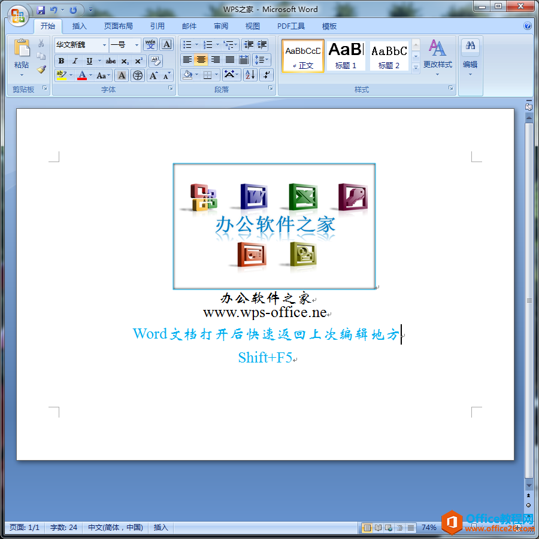This screenshot has height=539, width=539.
Task: Decrease paragraph indent
Action: (249, 45)
